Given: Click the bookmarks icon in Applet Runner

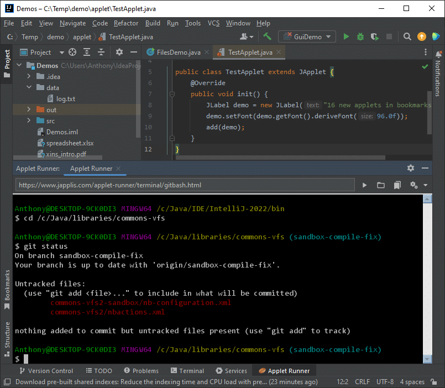Looking at the screenshot, I should pos(397,185).
